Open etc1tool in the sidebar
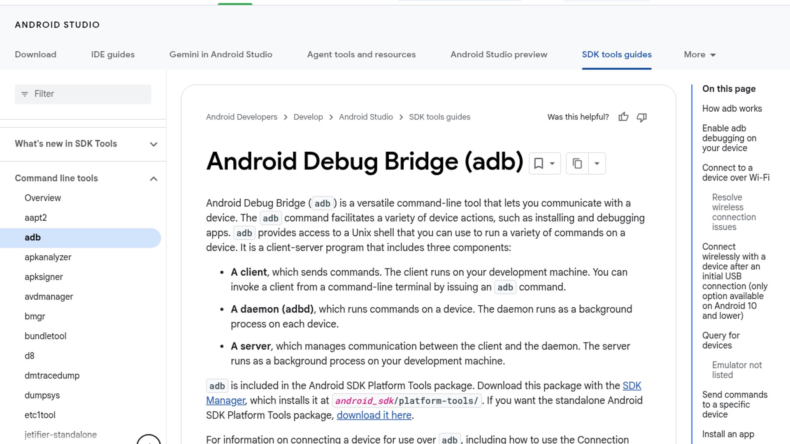Screen dimensions: 790x444 (40, 415)
